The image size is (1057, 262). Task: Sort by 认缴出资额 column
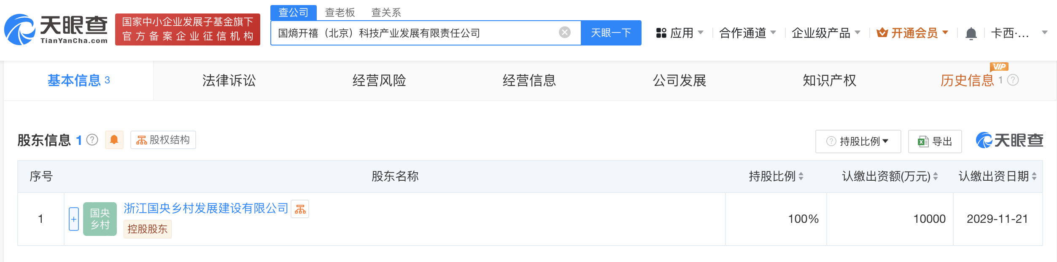coord(936,176)
